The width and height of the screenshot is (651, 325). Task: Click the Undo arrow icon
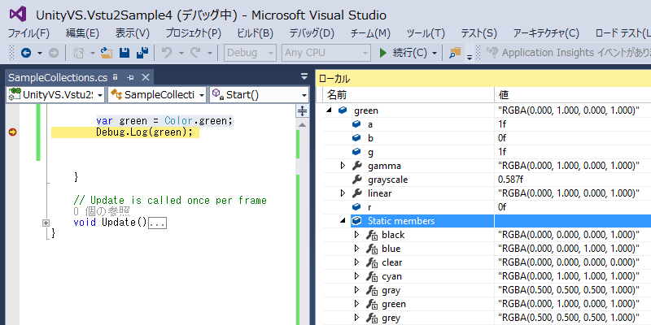(x=167, y=53)
